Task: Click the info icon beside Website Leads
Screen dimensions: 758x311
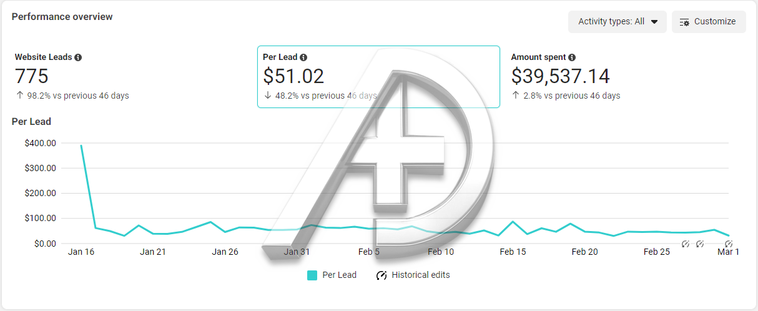Action: coord(78,57)
